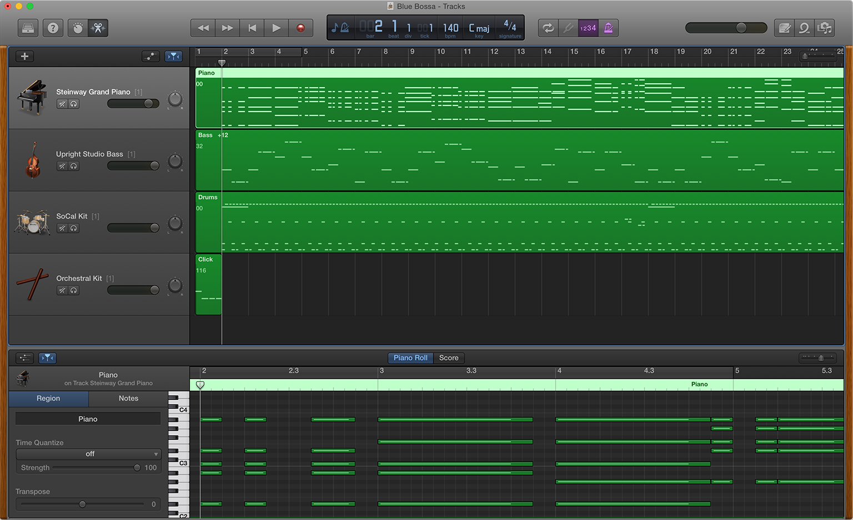Solo Upright Studio Bass track

(x=73, y=166)
